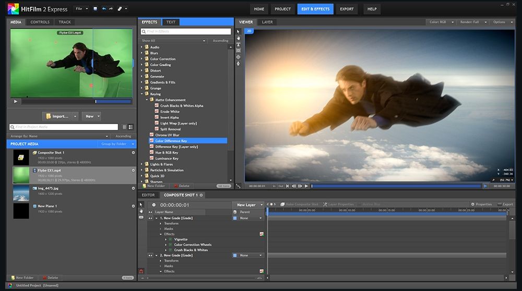Open the Color: RGB dropdown

click(x=441, y=22)
